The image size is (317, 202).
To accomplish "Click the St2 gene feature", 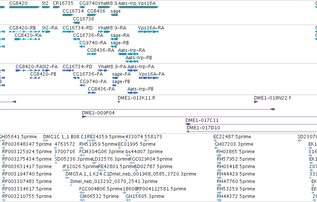I will tap(46, 7).
